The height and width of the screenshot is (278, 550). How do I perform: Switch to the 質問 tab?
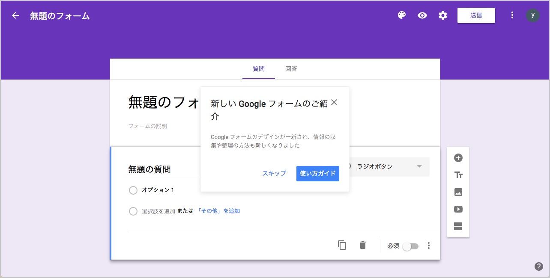point(259,69)
